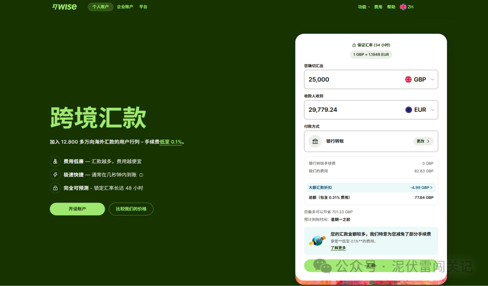The height and width of the screenshot is (286, 488).
Task: Click the 帮助 menu item
Action: pyautogui.click(x=390, y=6)
